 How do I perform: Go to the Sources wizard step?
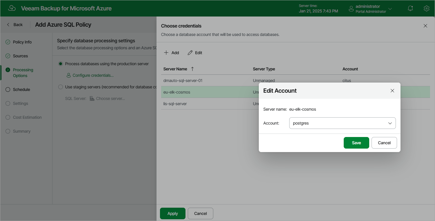point(20,56)
